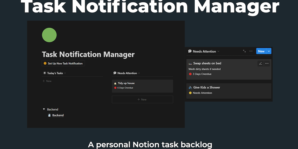This screenshot has height=149, width=298.
Task: Click expand to full page arrows icon
Action: click(x=244, y=51)
